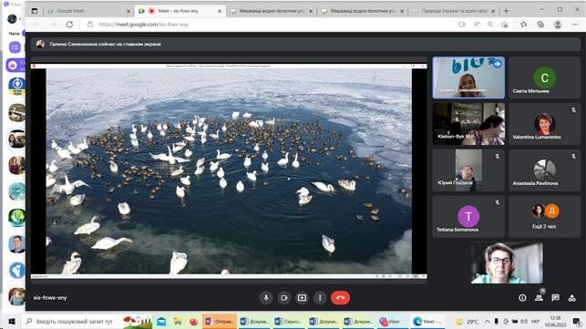This screenshot has width=586, height=329.
Task: Select Valentina Lumanenko participant tile
Action: click(544, 124)
